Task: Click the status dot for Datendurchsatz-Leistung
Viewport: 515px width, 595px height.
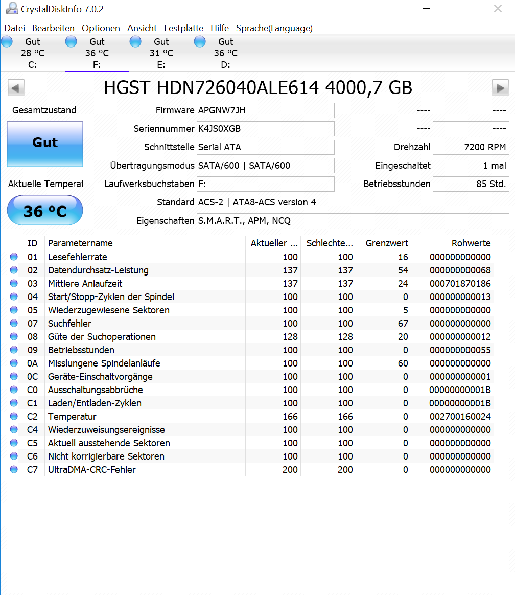Action: 14,270
